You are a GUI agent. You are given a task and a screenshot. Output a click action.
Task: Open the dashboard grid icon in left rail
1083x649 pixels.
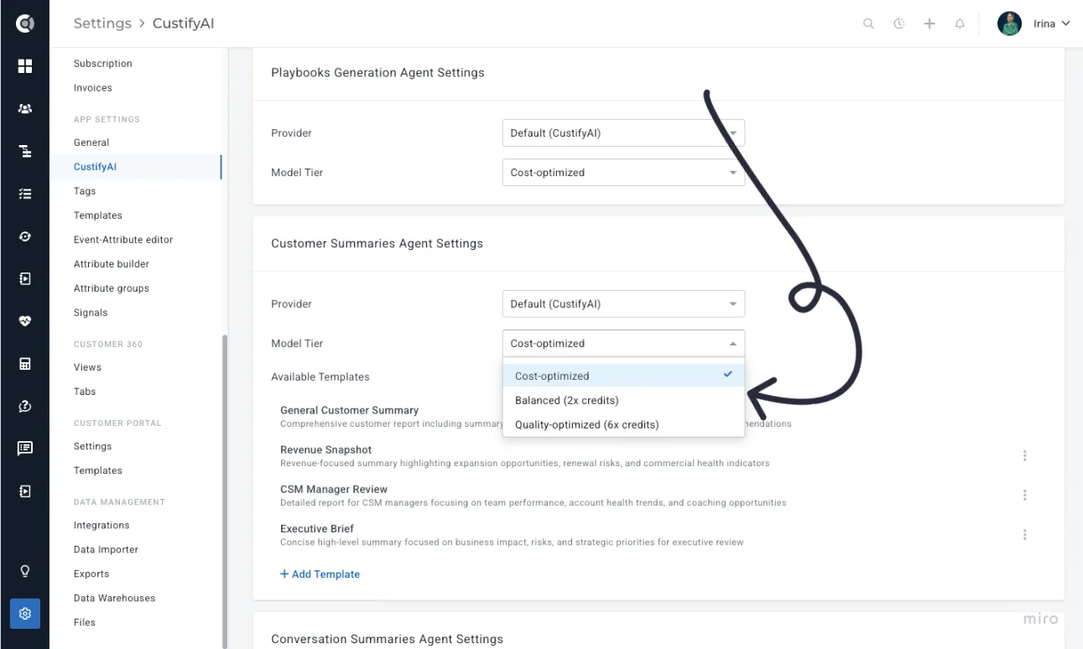click(x=25, y=66)
